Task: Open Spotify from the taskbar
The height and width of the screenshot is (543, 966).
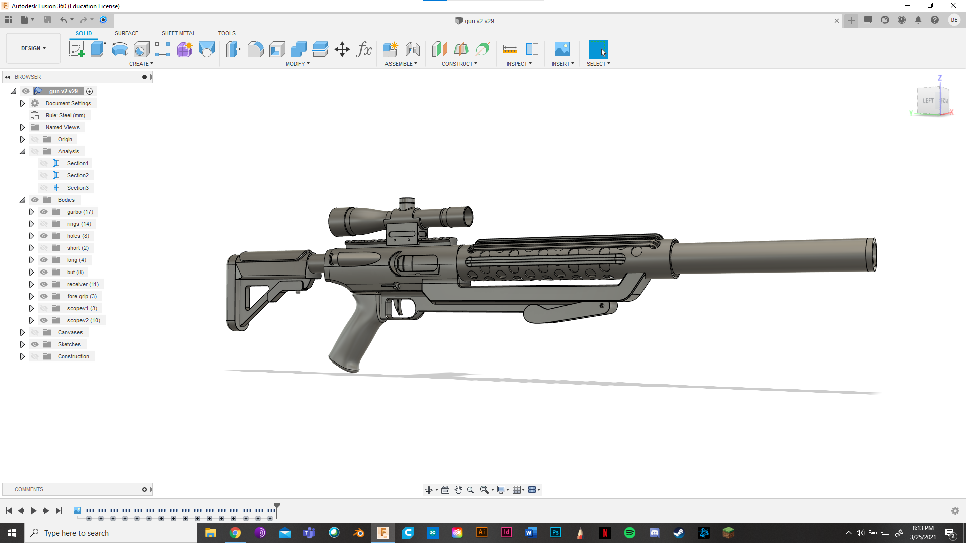Action: pos(629,533)
